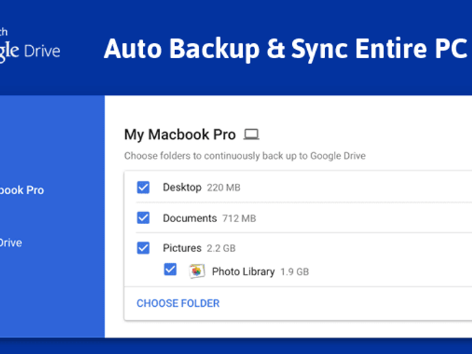Click the 1.9 GB Photo Library size
Screen dimensions: 472x354
click(x=295, y=272)
